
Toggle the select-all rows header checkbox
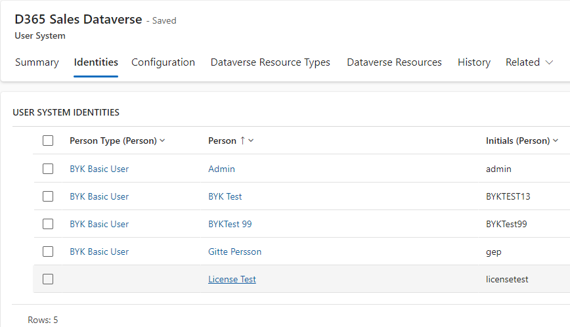[48, 141]
